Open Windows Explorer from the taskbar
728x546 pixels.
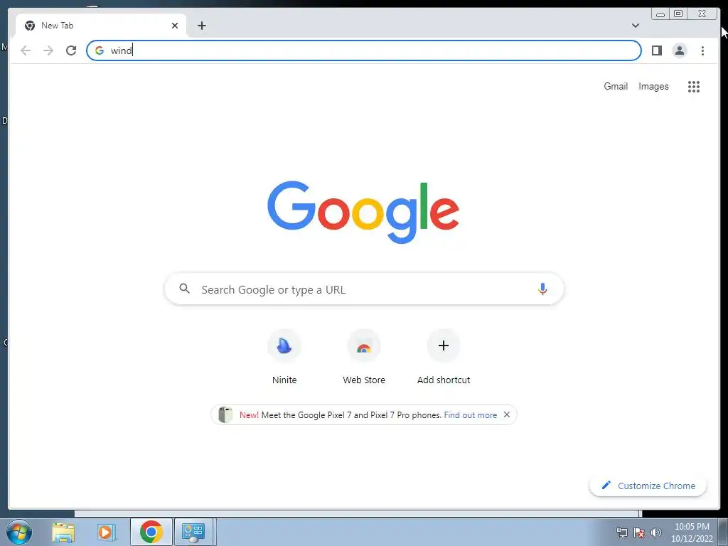tap(63, 532)
